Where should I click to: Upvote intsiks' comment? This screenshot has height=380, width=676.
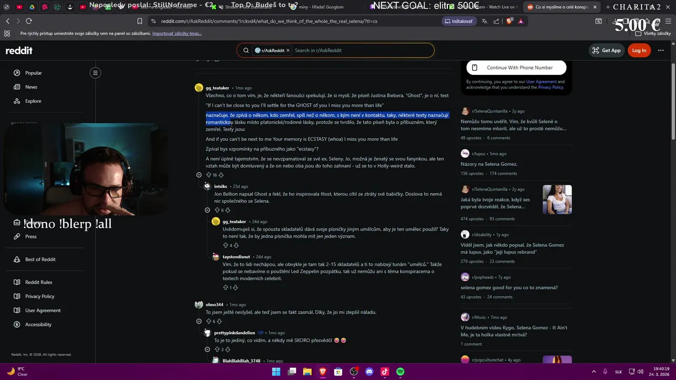[217, 210]
